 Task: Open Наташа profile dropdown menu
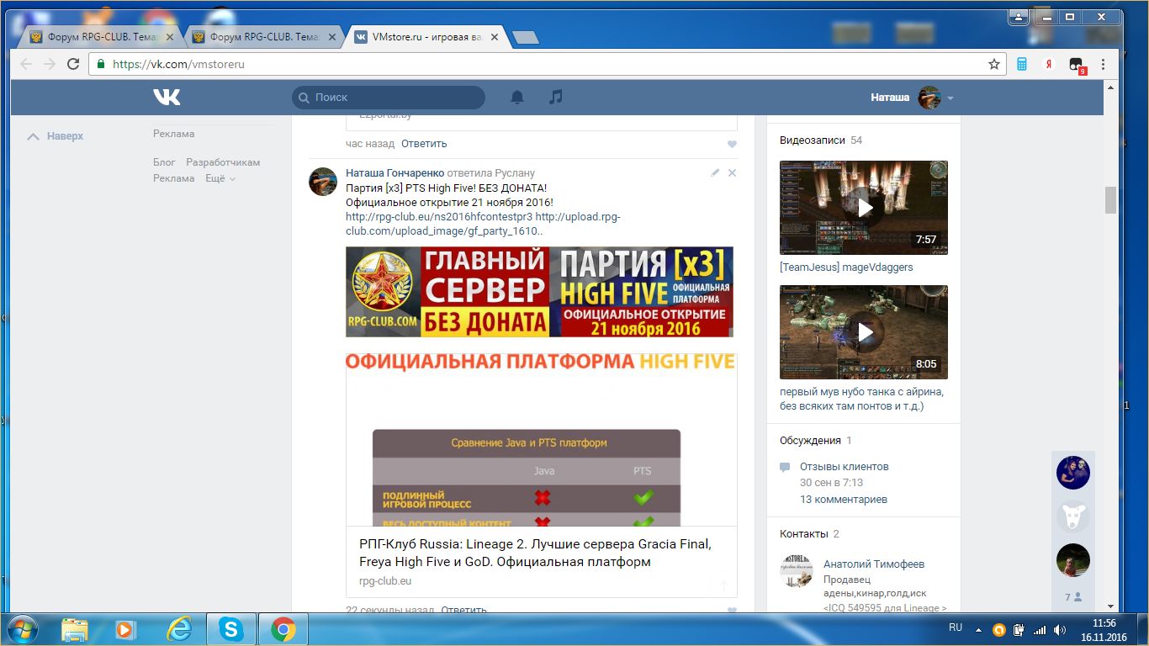pyautogui.click(x=913, y=98)
